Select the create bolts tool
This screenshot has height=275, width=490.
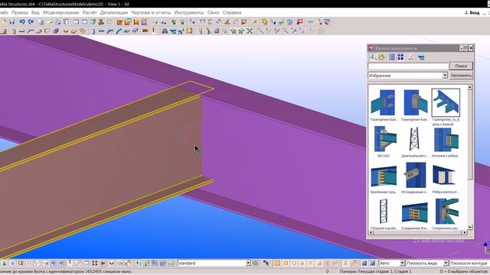[145, 31]
